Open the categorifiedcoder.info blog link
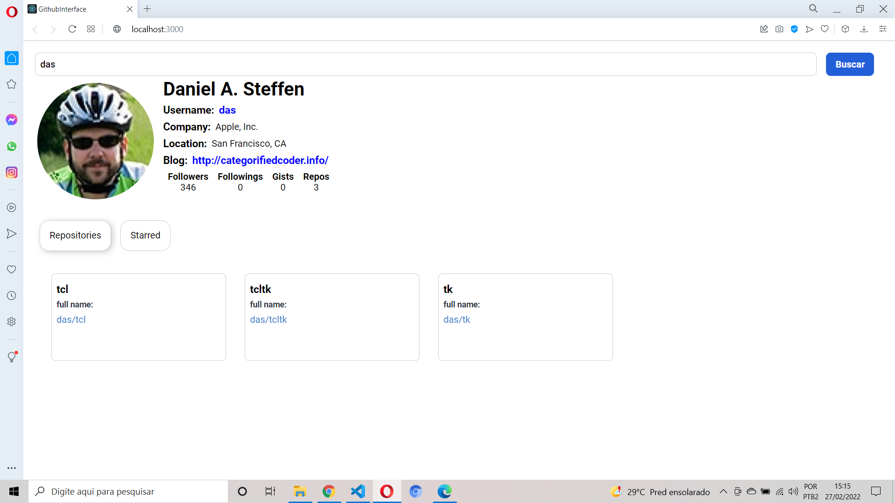This screenshot has width=895, height=503. click(260, 161)
